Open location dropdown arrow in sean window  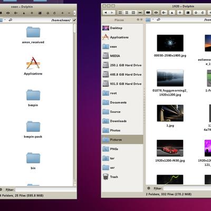click(5, 20)
